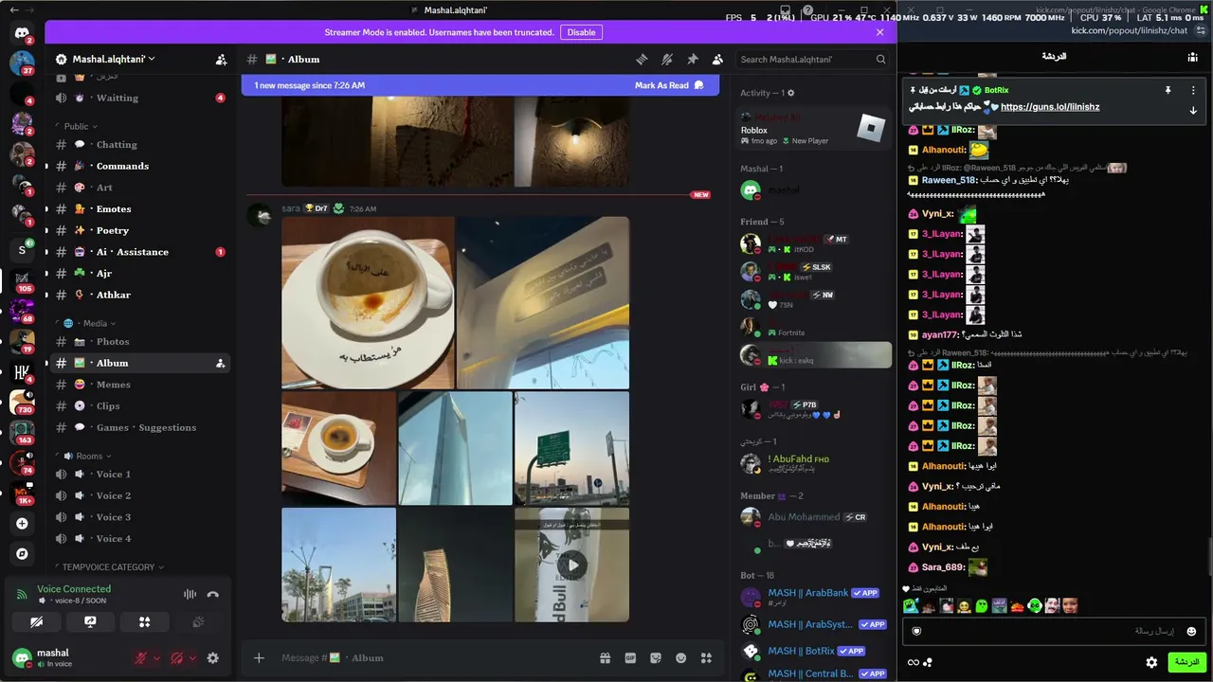
Task: Turn on camera in voice panel
Action: pyautogui.click(x=36, y=622)
